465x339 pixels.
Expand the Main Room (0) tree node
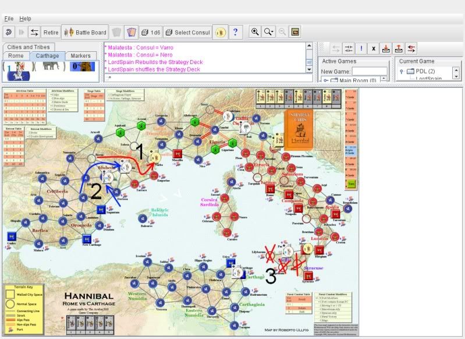(x=325, y=80)
